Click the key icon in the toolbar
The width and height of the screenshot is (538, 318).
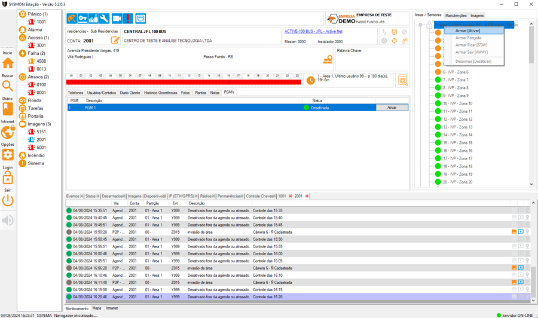(82, 19)
